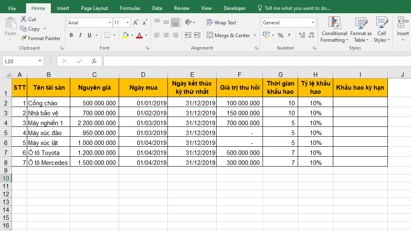Apply percent style to selection
Image resolution: width=411 pixels, height=231 pixels.
(280, 36)
